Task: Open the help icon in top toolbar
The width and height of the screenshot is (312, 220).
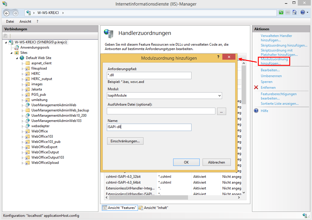Action: 302,13
